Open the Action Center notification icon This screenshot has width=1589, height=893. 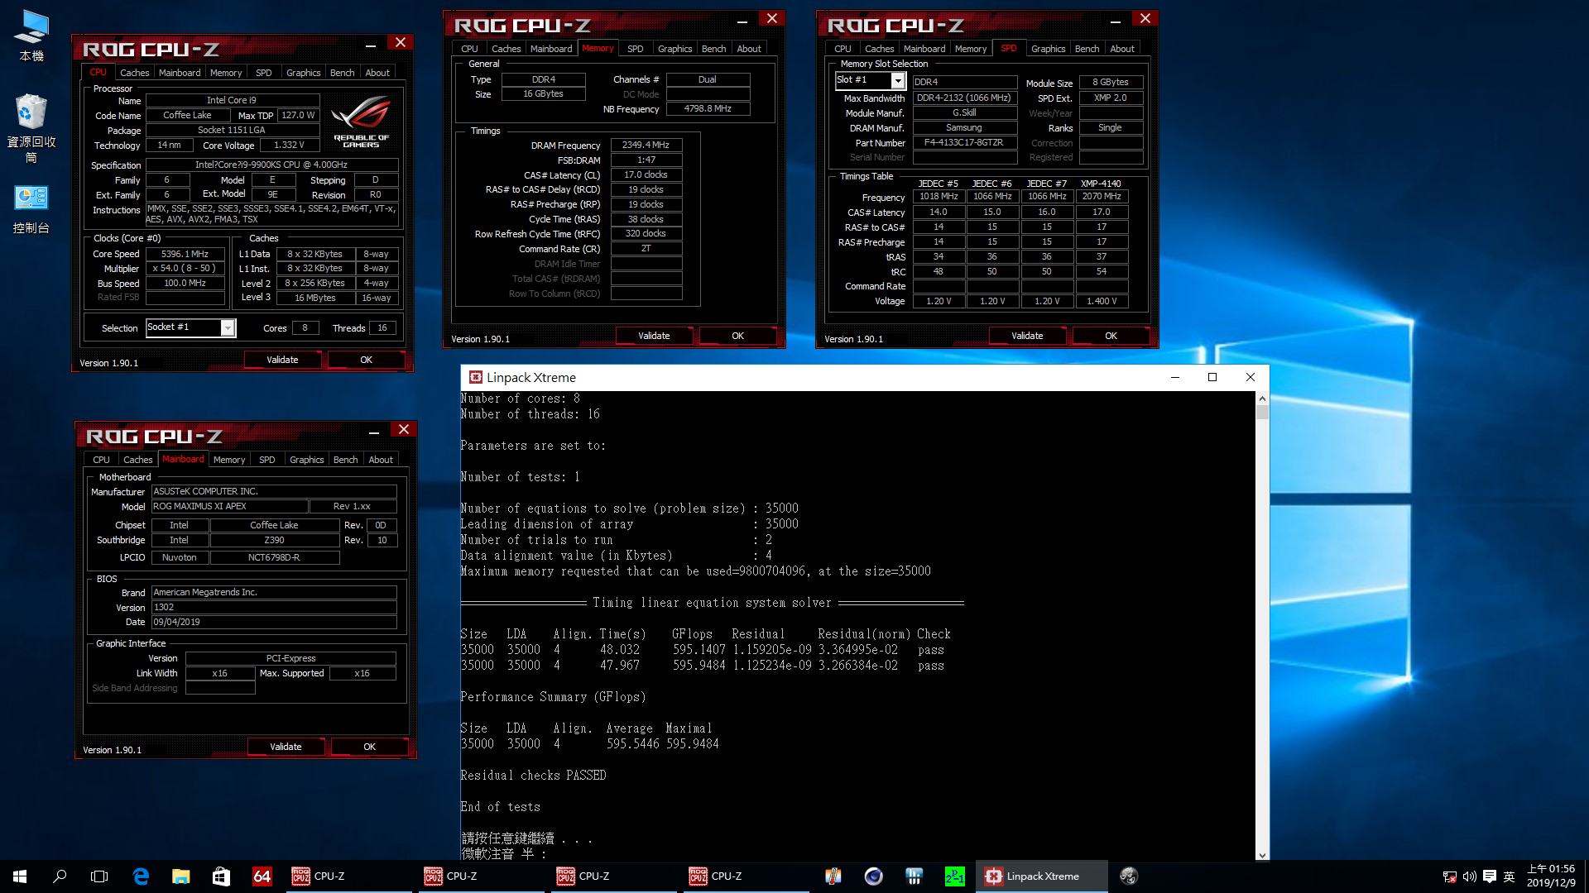1490,876
